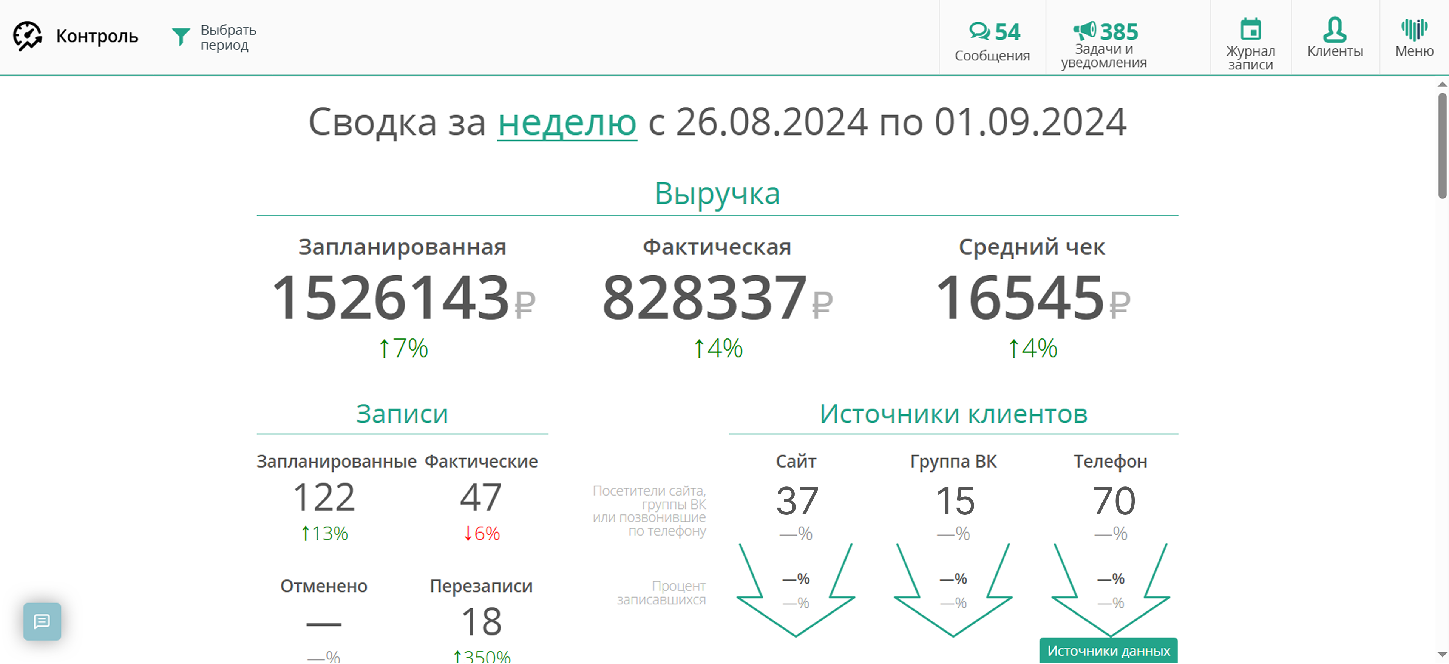Click the speedometer logo next to Контроль
This screenshot has width=1449, height=664.
[28, 36]
